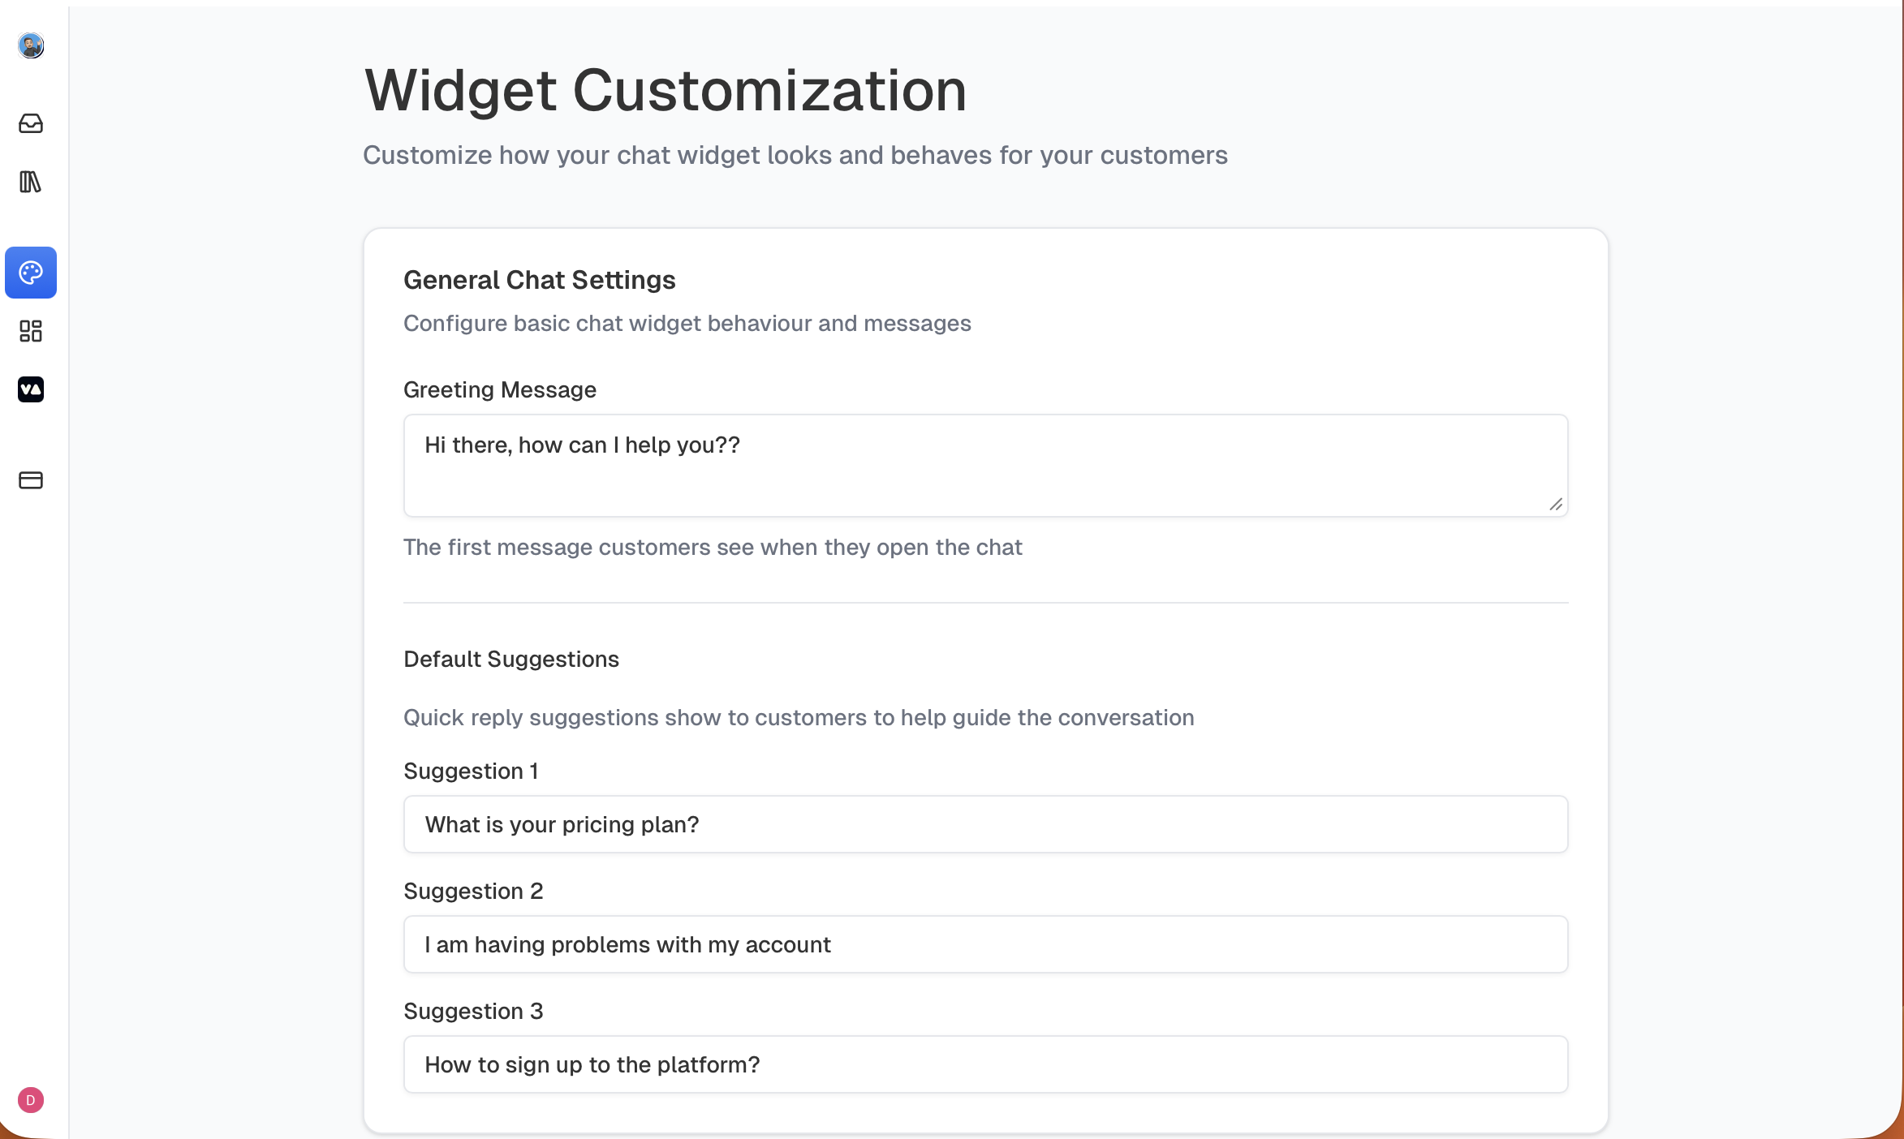This screenshot has height=1139, width=1904.
Task: Click the organization avatar atop the sidebar
Action: click(x=31, y=45)
